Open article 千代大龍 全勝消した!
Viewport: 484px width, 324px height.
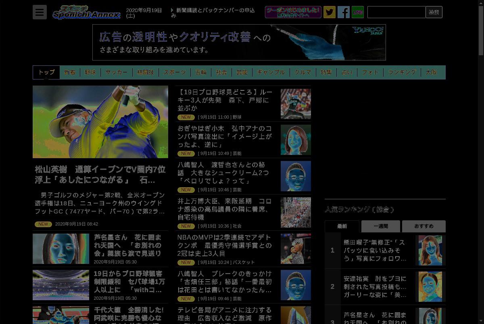[x=129, y=315]
